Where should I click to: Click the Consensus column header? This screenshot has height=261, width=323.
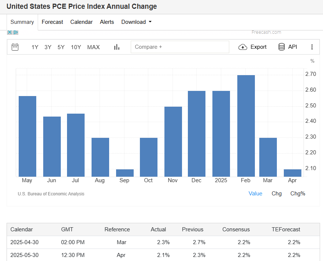236,229
